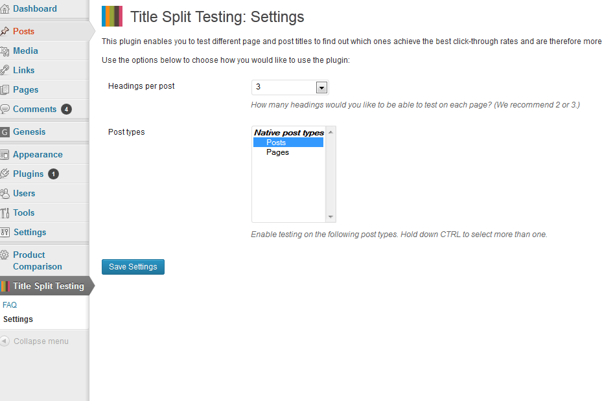Click the Comments speech bubble icon
This screenshot has width=602, height=401.
point(5,109)
